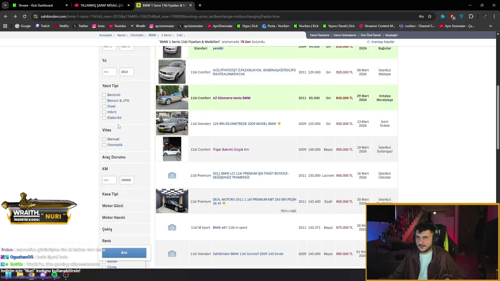
Task: Collapse the Renk filter section
Action: point(107,241)
